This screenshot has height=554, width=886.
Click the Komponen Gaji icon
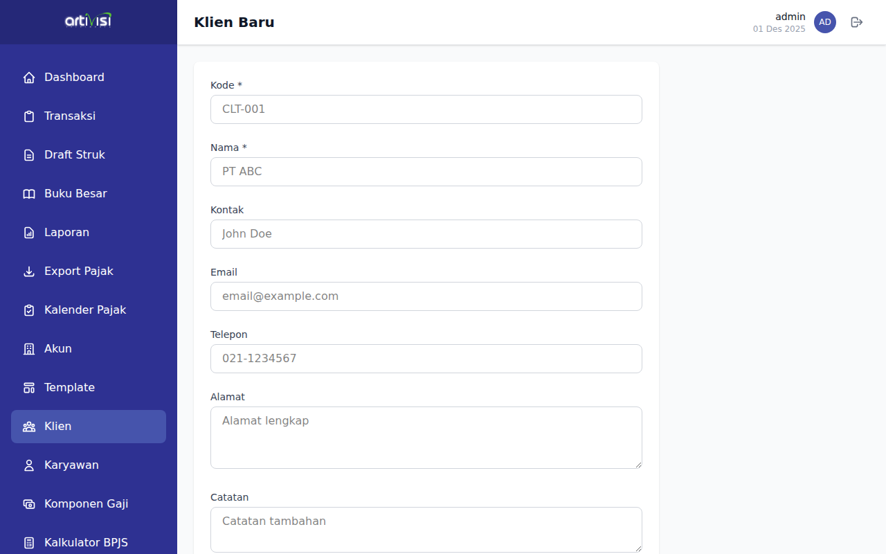[29, 504]
